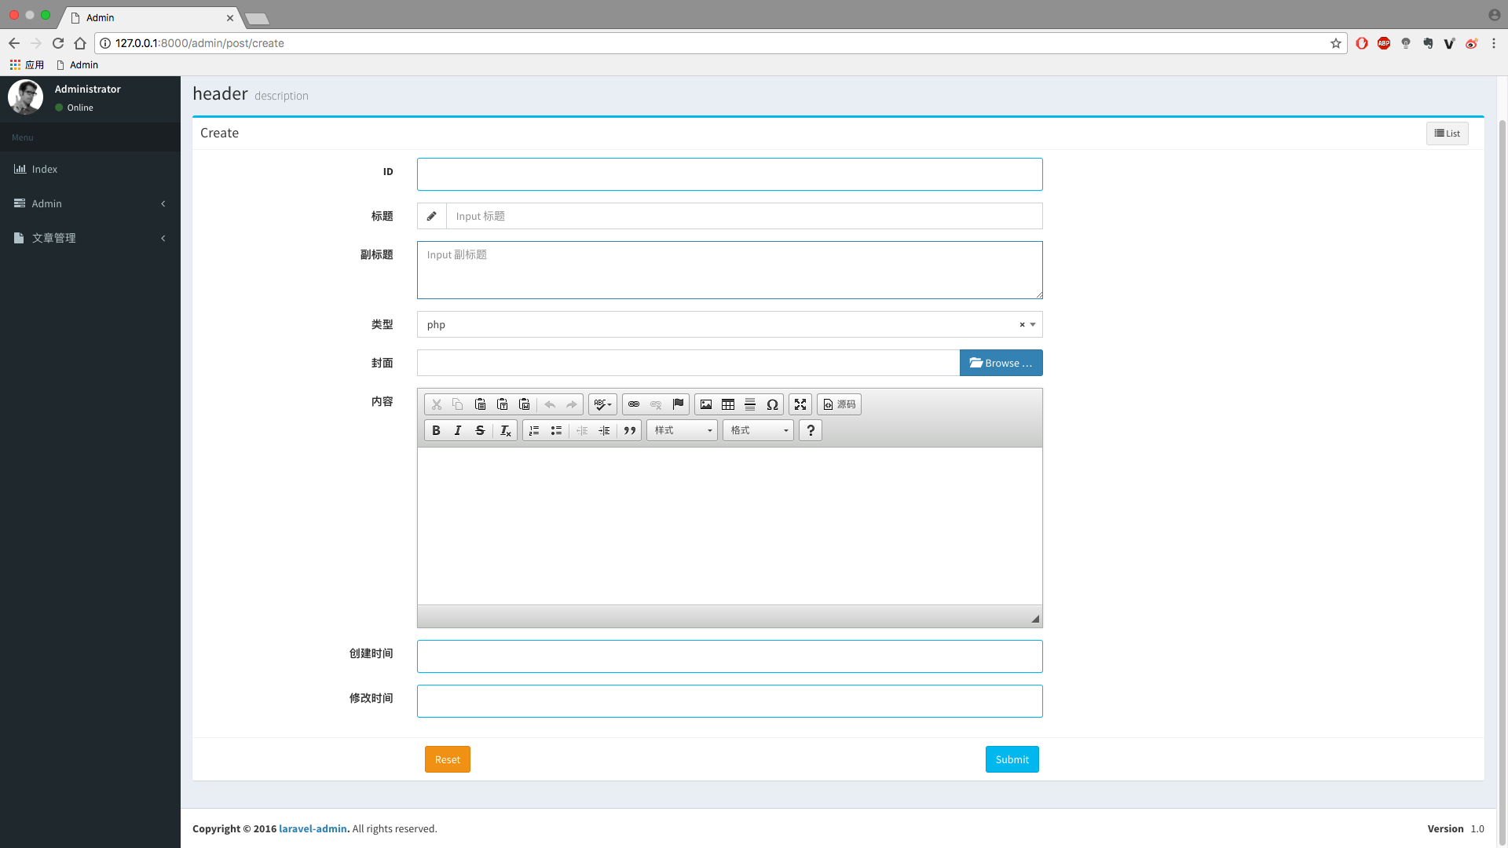This screenshot has height=848, width=1508.
Task: Open the 格式 format dropdown
Action: pos(758,430)
